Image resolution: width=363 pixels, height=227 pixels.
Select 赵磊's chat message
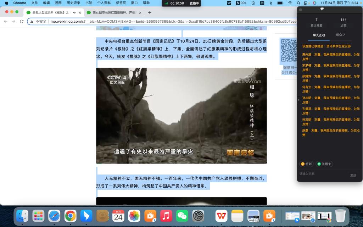pyautogui.click(x=331, y=133)
